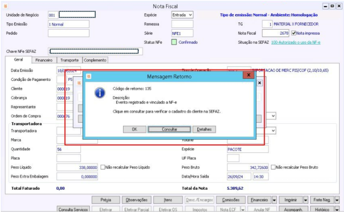Open the 100-Autorizado o uso da NF-e link
This screenshot has width=344, height=212.
tap(296, 42)
